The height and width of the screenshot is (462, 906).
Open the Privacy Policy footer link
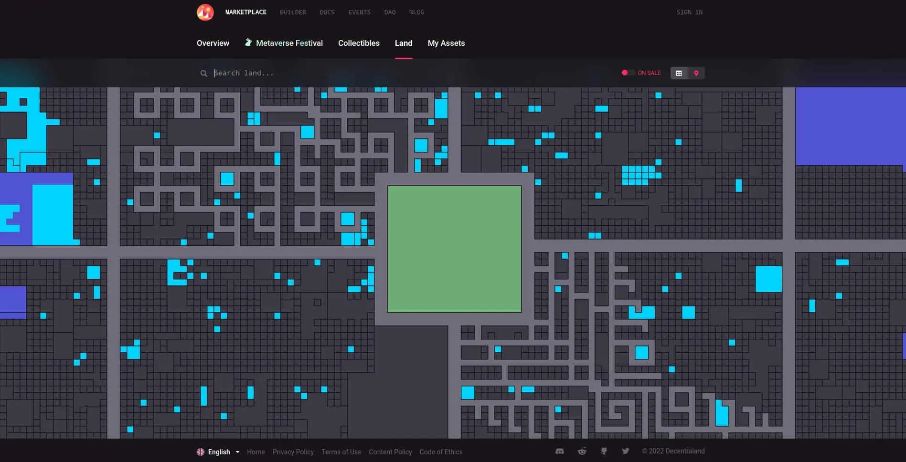293,451
